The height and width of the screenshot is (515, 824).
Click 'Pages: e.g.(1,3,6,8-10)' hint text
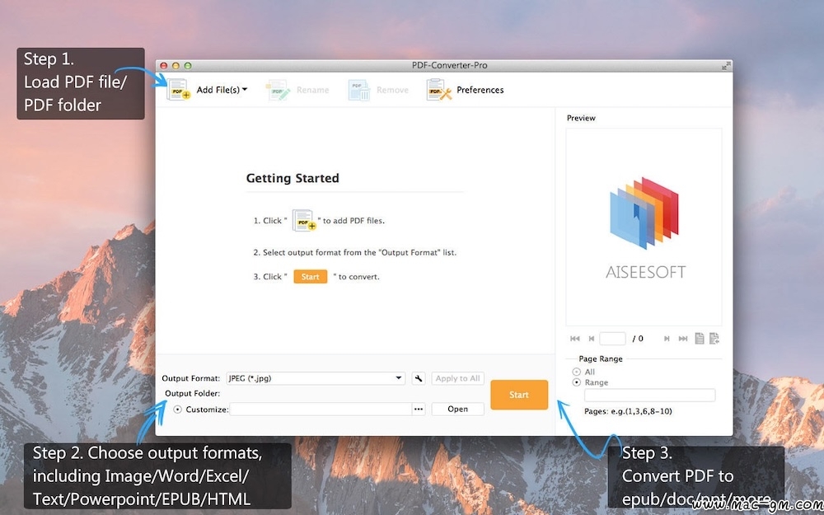[x=628, y=411]
